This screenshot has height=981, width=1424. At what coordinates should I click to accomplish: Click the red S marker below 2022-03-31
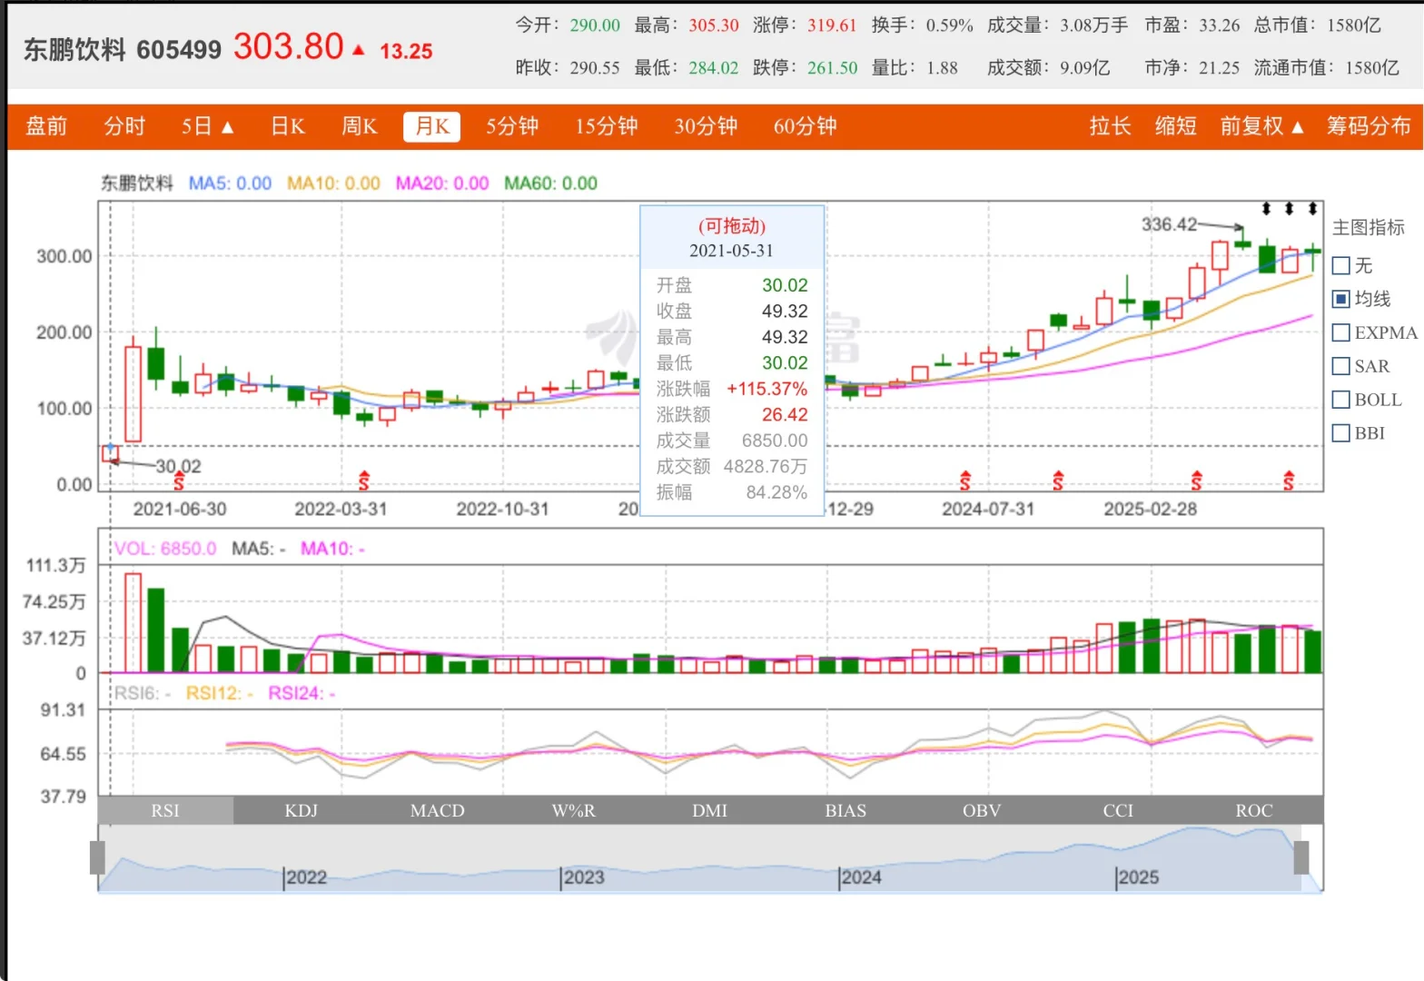click(x=364, y=481)
